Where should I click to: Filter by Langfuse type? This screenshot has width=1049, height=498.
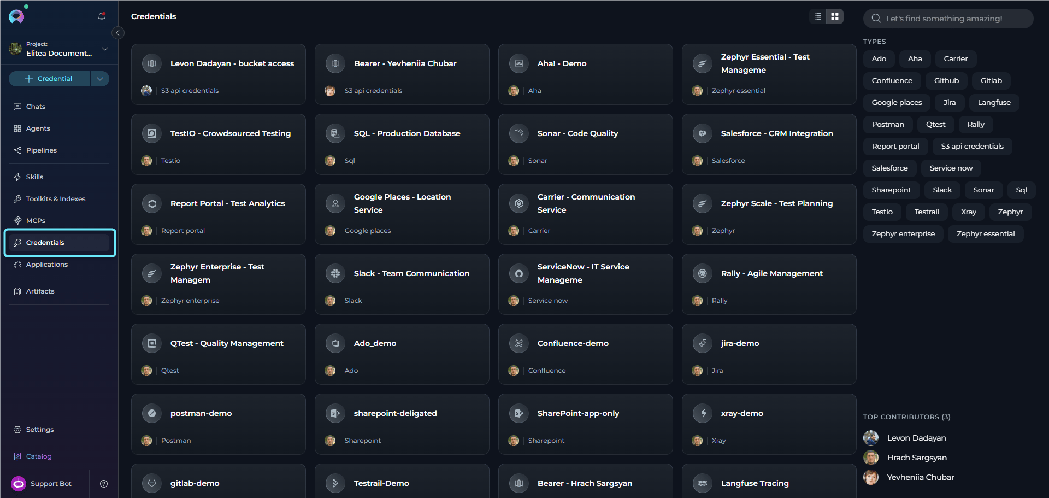[994, 103]
